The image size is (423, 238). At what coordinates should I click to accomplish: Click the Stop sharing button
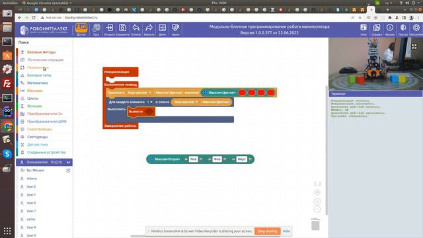267,231
